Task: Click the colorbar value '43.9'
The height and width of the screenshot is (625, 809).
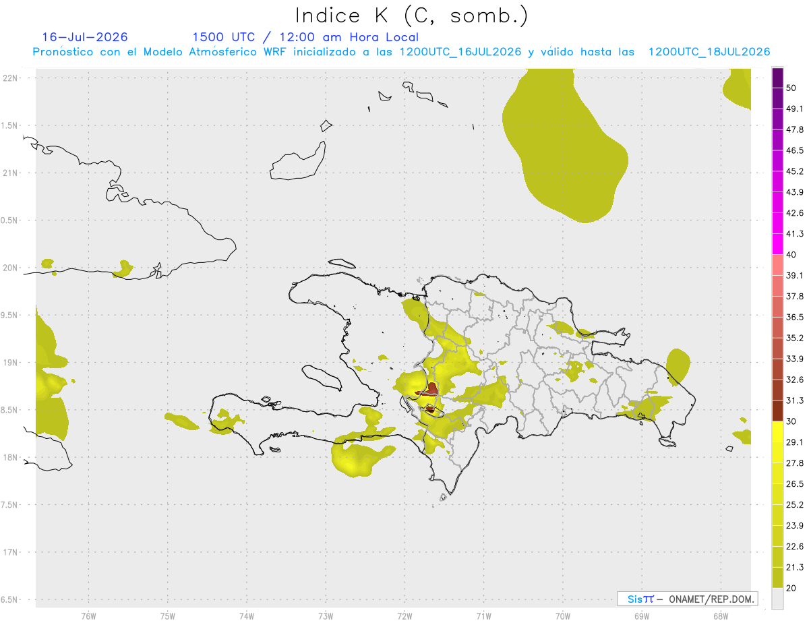Action: pos(795,192)
